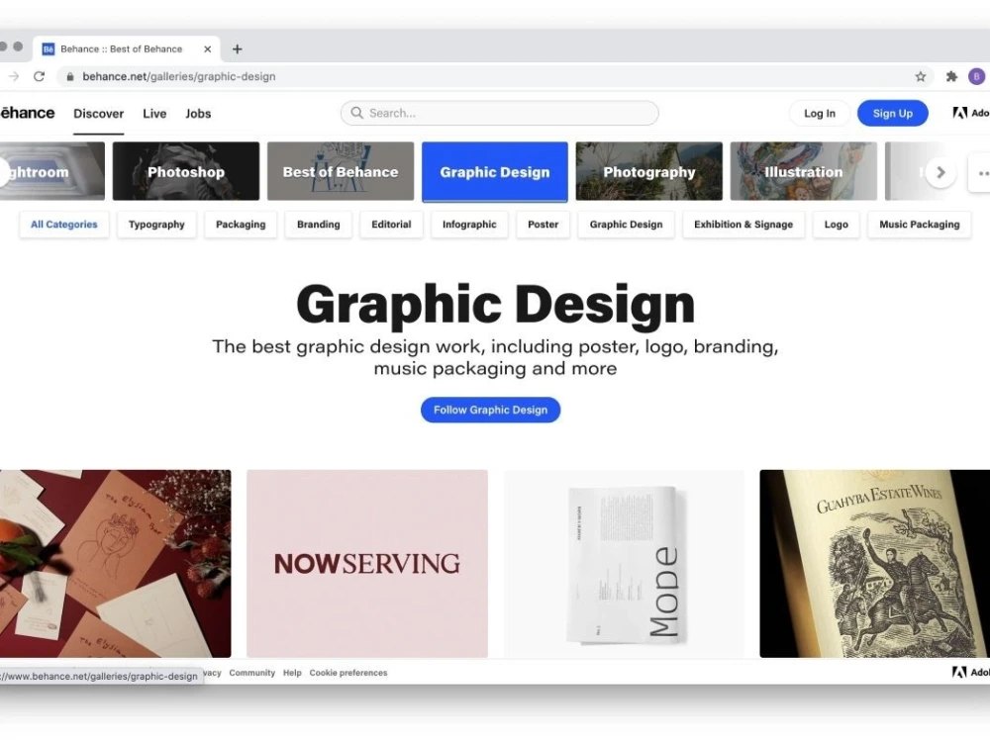Open the Discover menu item
Viewport: 990px width, 742px height.
point(98,114)
